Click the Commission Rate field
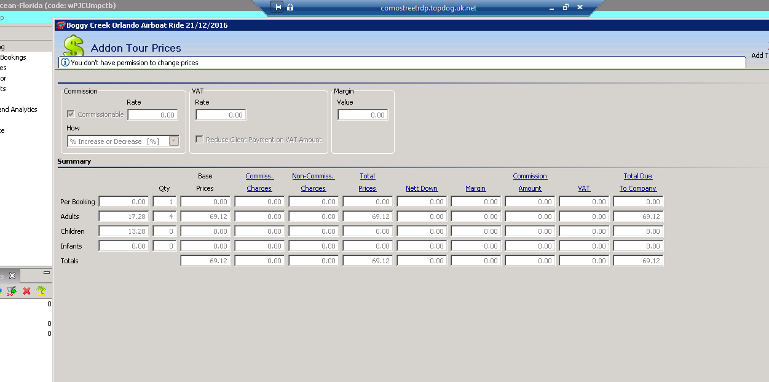The image size is (769, 382). coord(152,115)
